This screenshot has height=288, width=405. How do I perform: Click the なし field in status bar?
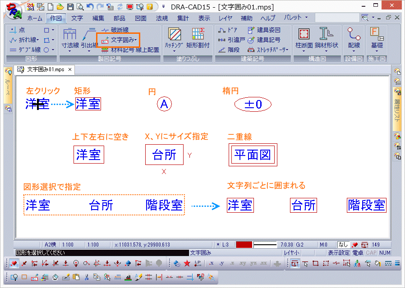(x=343, y=245)
